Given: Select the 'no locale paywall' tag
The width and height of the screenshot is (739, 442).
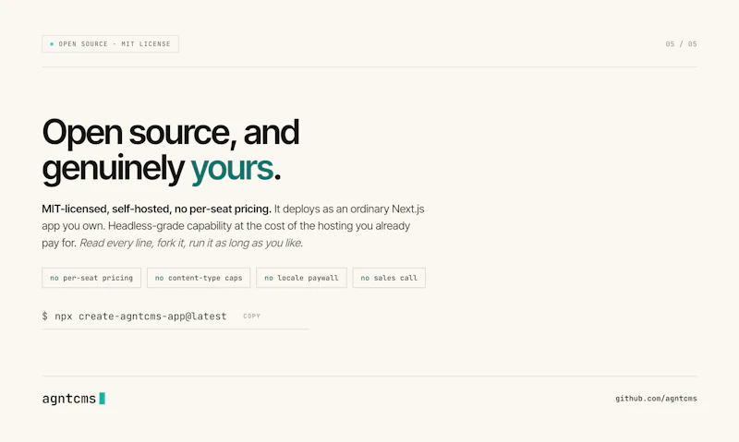Looking at the screenshot, I should [301, 278].
